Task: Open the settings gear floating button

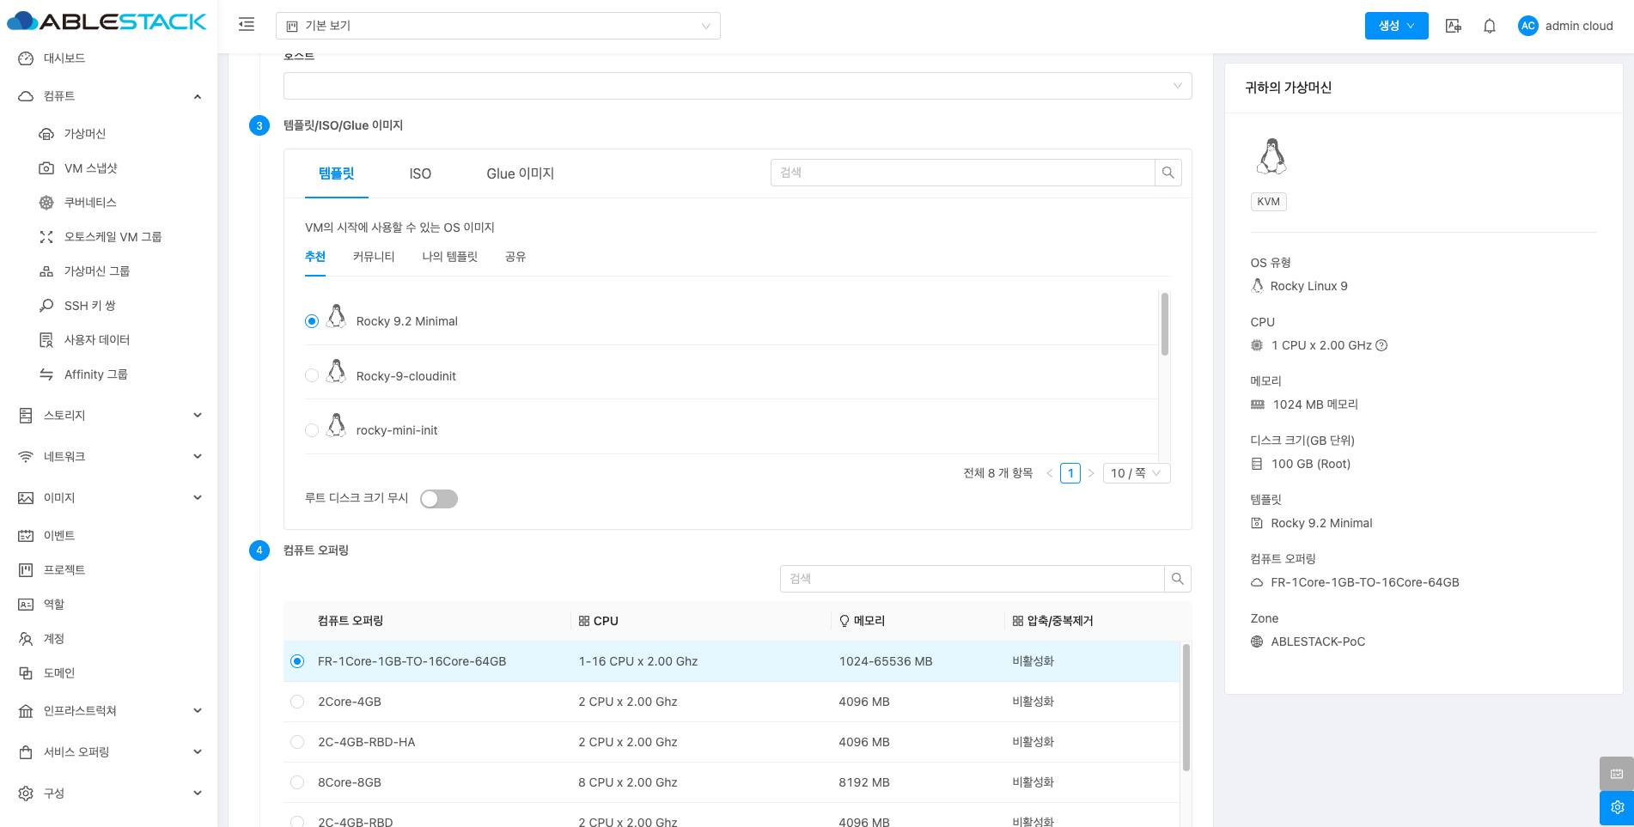Action: tap(1616, 807)
